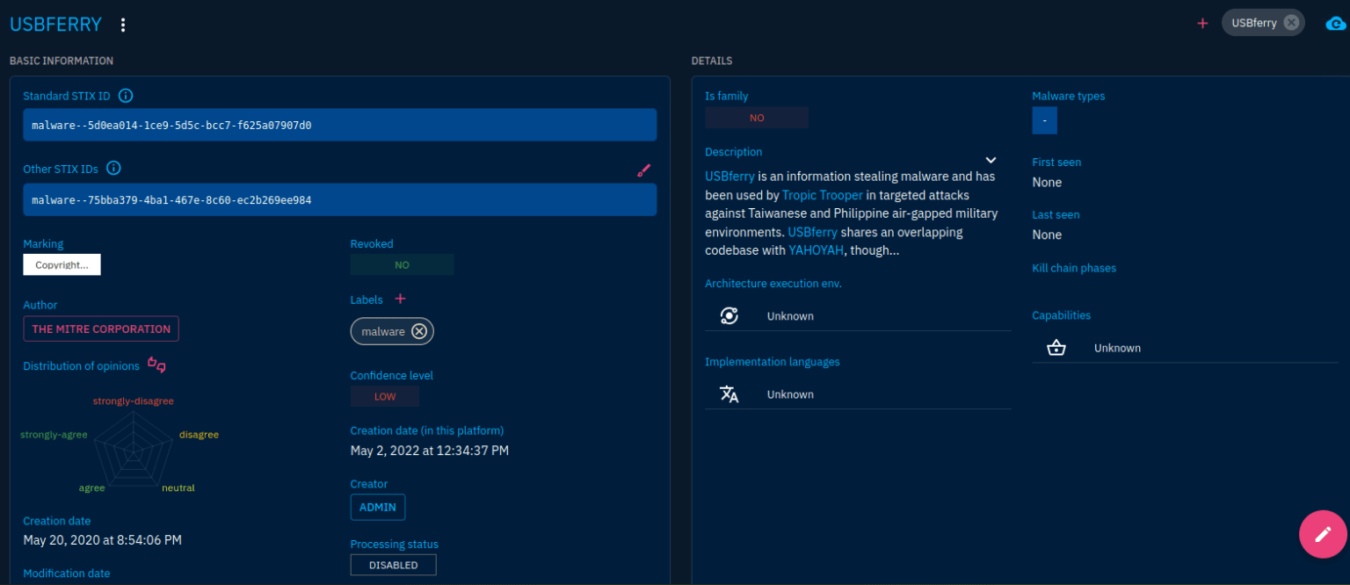Click the DISABLED processing status badge
1350x585 pixels.
click(393, 565)
